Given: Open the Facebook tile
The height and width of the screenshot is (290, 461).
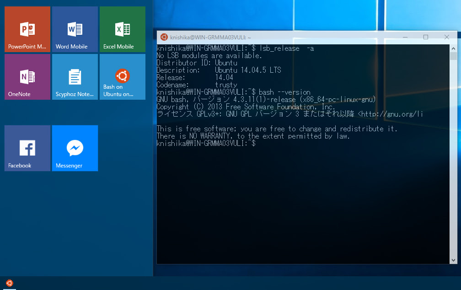Looking at the screenshot, I should pos(27,148).
